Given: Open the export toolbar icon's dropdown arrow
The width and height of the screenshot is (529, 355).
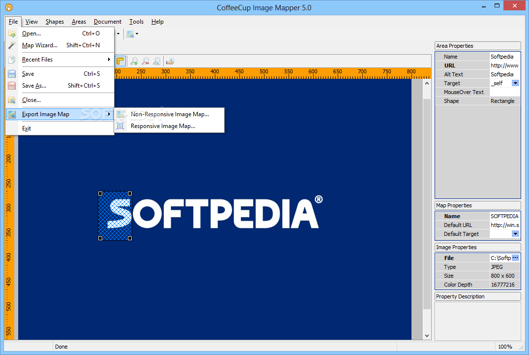Looking at the screenshot, I should (x=137, y=33).
